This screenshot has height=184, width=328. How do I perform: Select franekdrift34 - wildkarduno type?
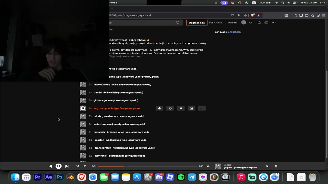click(125, 148)
